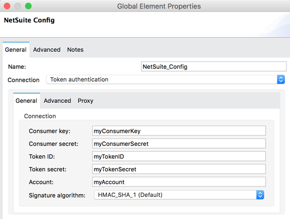
Task: Focus the Account text field
Action: (179, 182)
